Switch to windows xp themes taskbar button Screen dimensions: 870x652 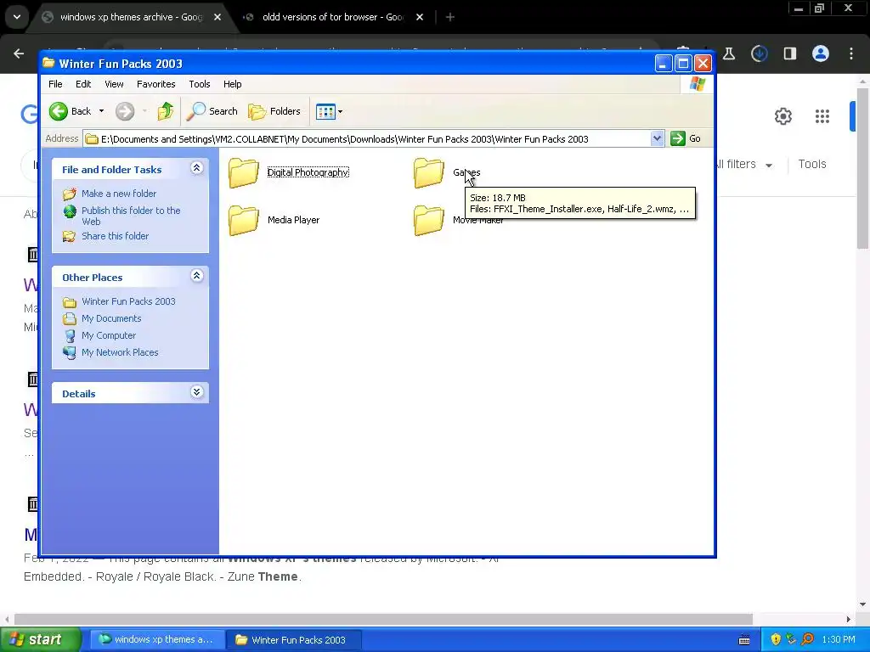[x=156, y=640]
